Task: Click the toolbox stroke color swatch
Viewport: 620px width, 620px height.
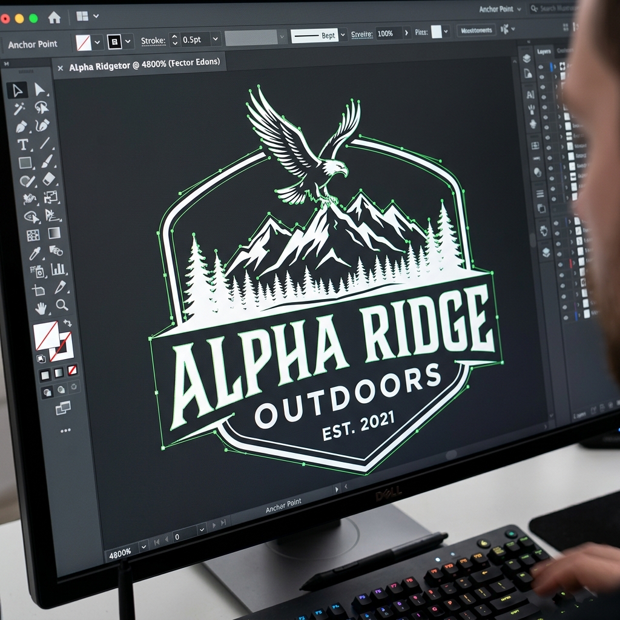Action: pyautogui.click(x=62, y=347)
